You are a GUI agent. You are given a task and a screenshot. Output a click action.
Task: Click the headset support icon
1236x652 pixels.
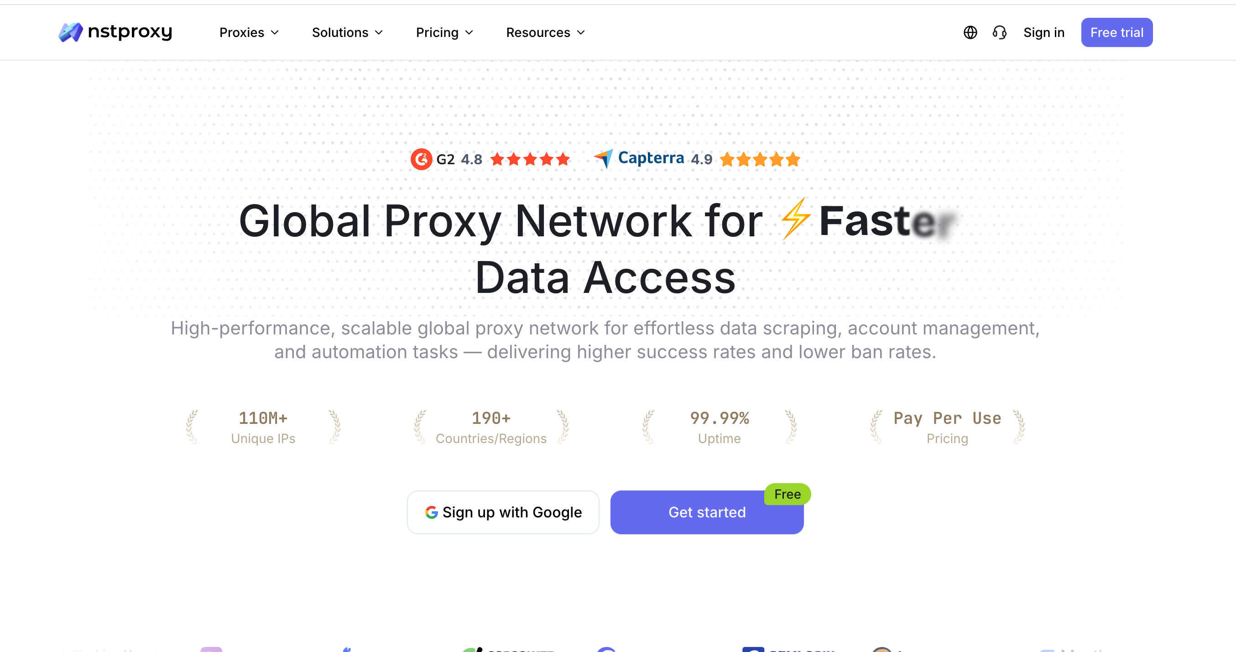[1000, 32]
